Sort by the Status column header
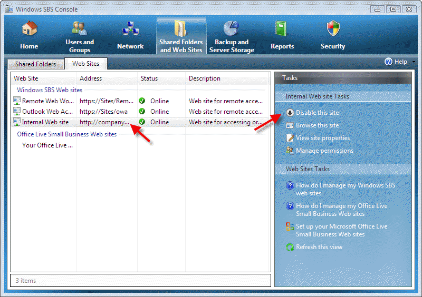Screen dimensions: 422x297 tap(149, 78)
